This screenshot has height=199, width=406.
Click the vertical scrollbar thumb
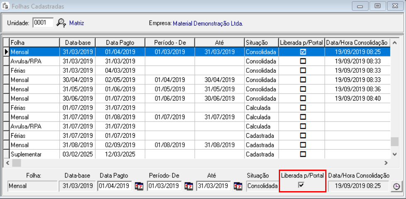pyautogui.click(x=395, y=142)
